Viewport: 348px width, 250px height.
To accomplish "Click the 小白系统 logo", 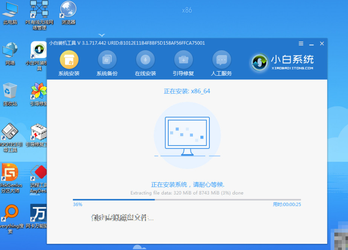I will click(283, 62).
